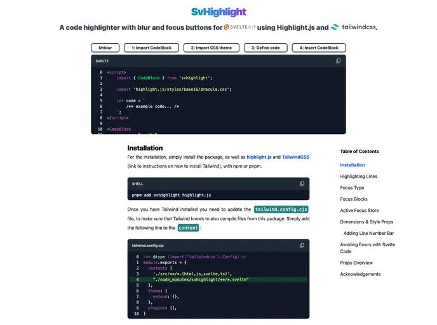The image size is (437, 325).
Task: Click the tailwind.config.cjs file header label
Action: 148,246
